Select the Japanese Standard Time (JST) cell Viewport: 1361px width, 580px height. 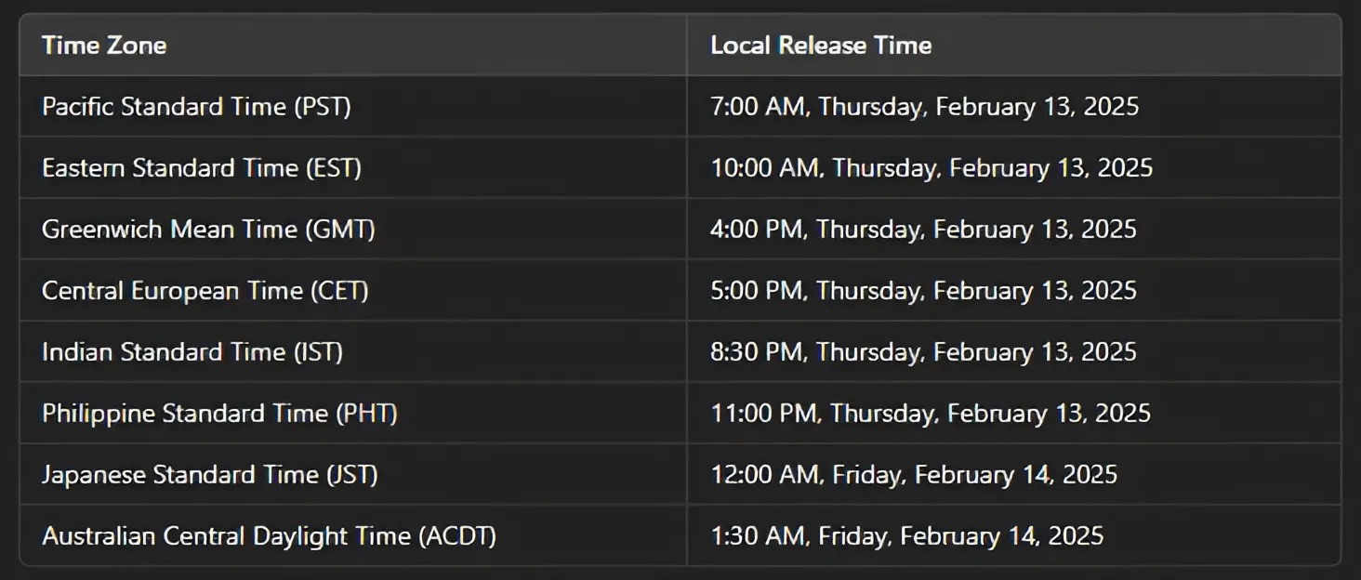tap(353, 474)
